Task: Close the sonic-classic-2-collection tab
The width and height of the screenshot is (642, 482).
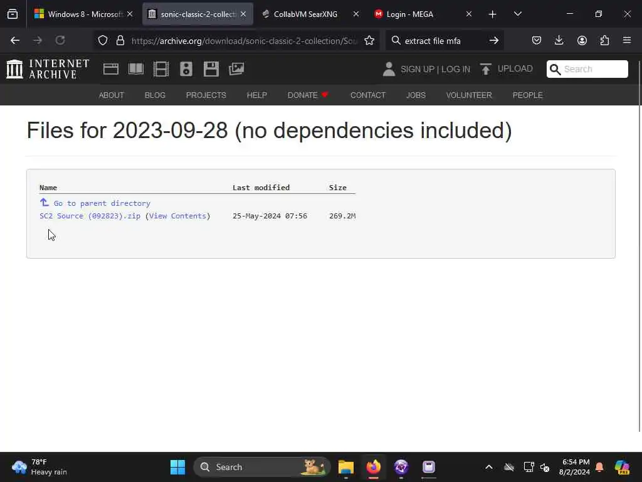Action: (x=243, y=14)
